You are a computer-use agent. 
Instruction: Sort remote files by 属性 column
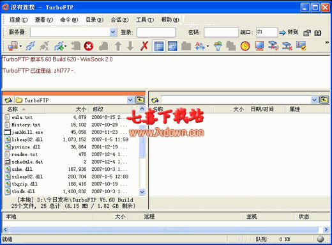pyautogui.click(x=305, y=109)
